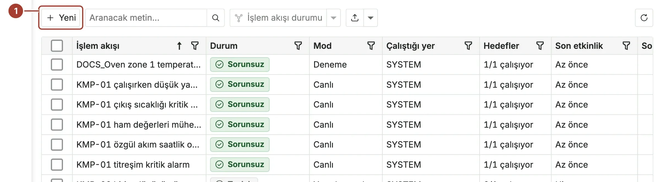The image size is (663, 182).
Task: Check the KMP-01 özgül akım row checkbox
Action: 57,144
